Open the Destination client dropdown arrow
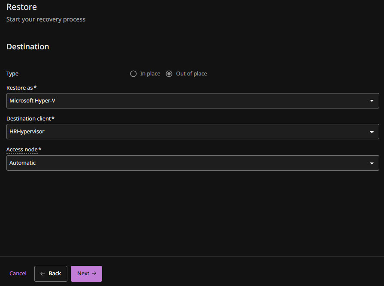 (x=372, y=132)
